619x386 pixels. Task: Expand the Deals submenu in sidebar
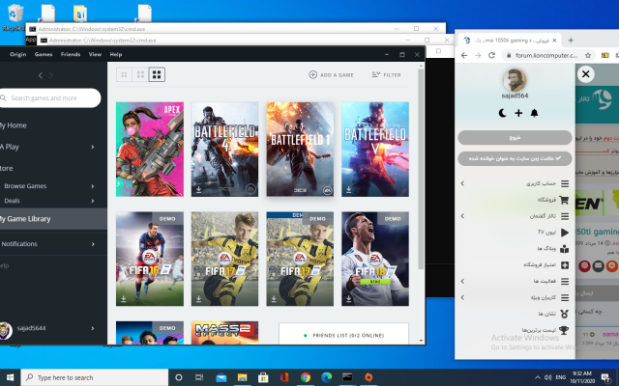tap(93, 201)
